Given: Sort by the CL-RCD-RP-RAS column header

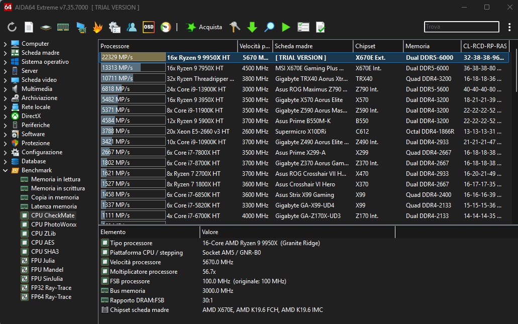Looking at the screenshot, I should tap(485, 46).
